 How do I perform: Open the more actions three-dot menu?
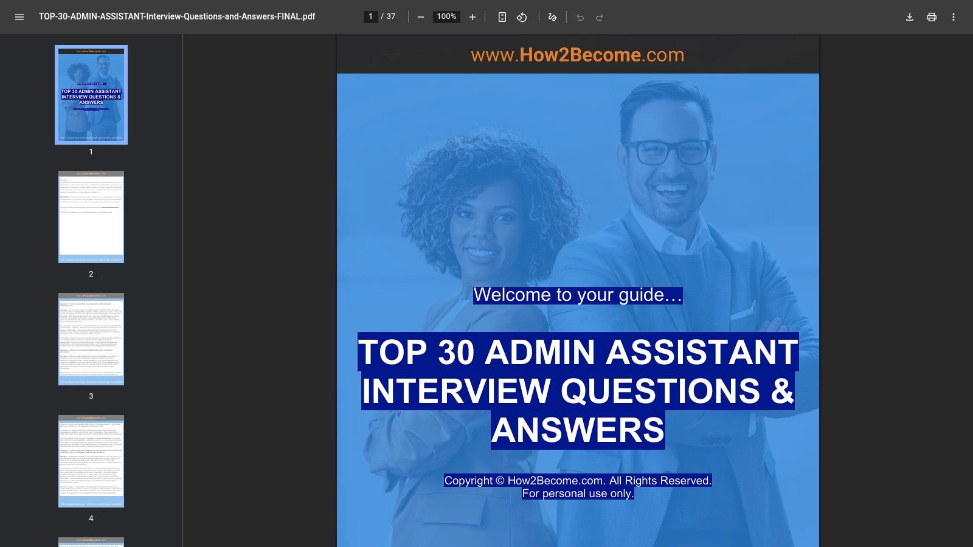click(x=954, y=17)
